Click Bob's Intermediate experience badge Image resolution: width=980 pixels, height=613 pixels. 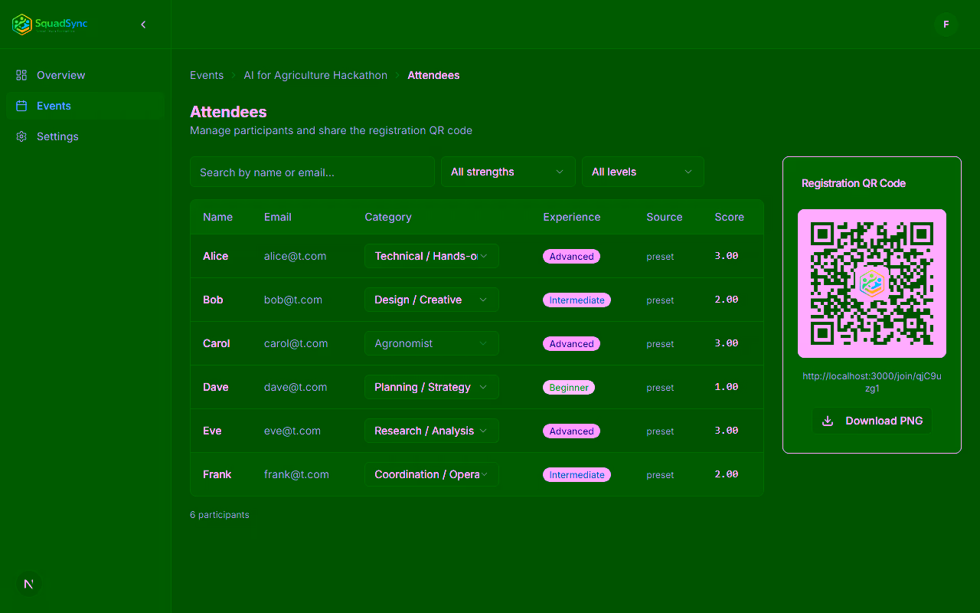point(577,300)
